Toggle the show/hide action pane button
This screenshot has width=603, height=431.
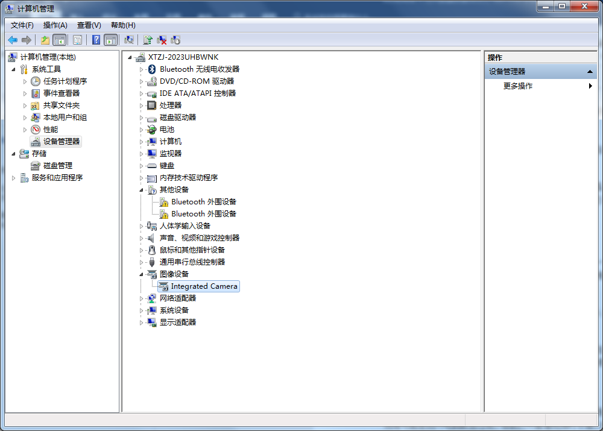coord(110,40)
